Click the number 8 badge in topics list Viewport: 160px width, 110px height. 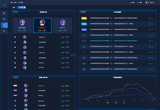pyautogui.click(x=84, y=58)
